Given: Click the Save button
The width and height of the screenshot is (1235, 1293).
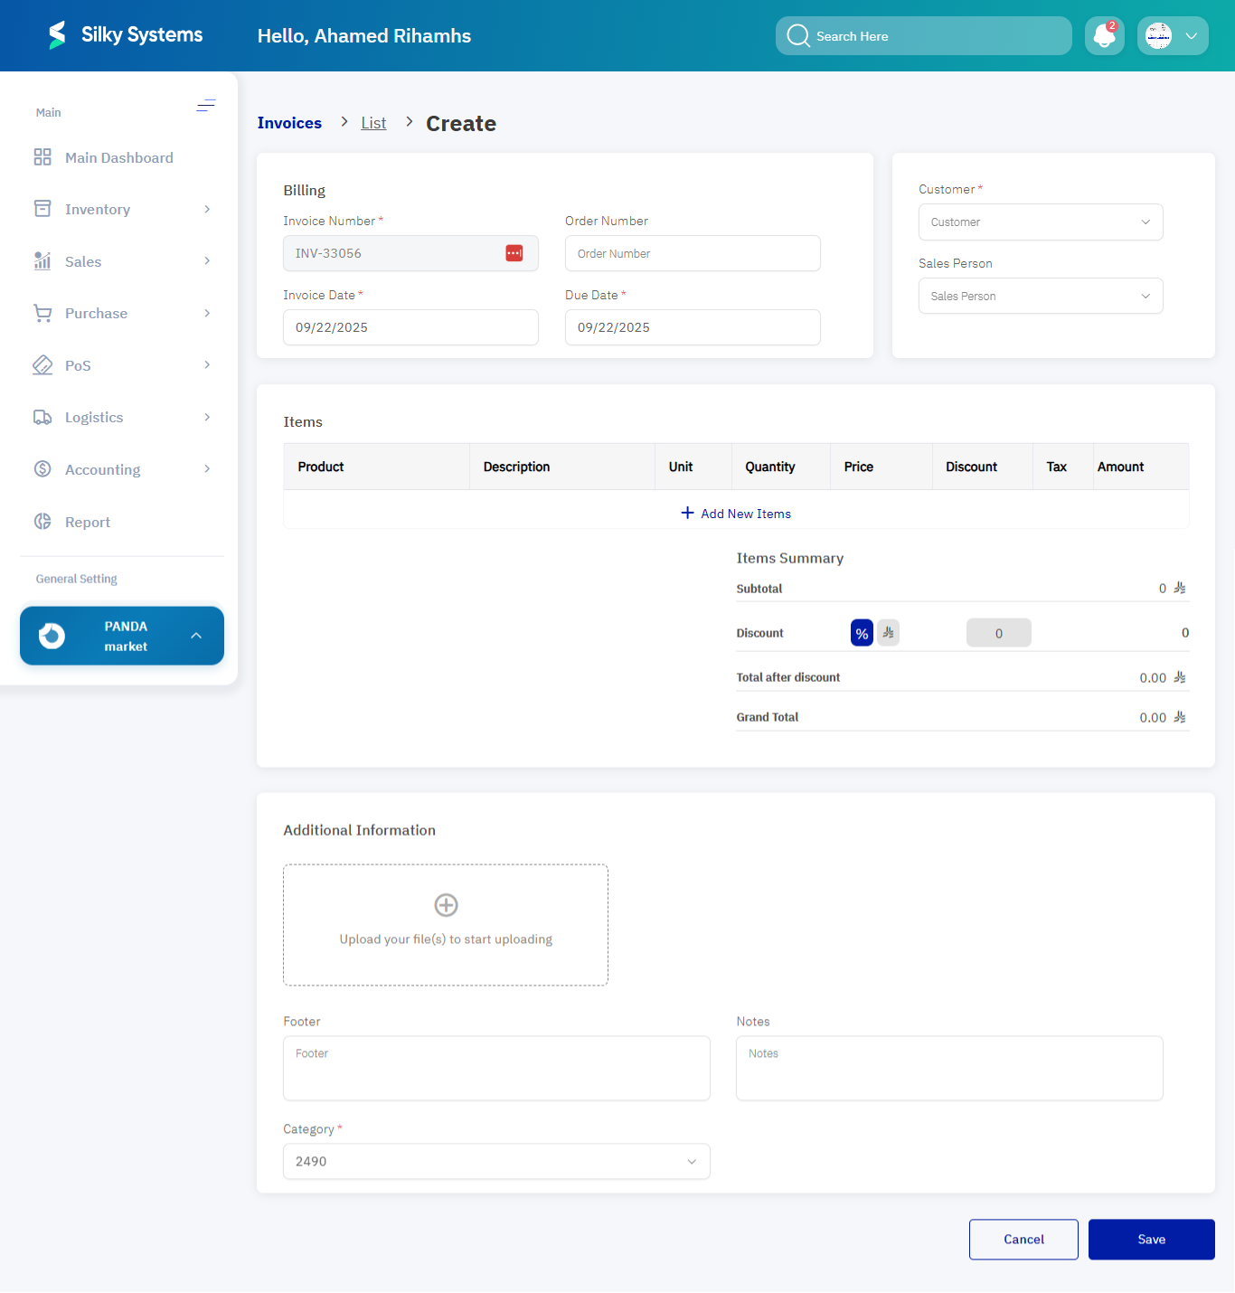Looking at the screenshot, I should click(x=1151, y=1239).
